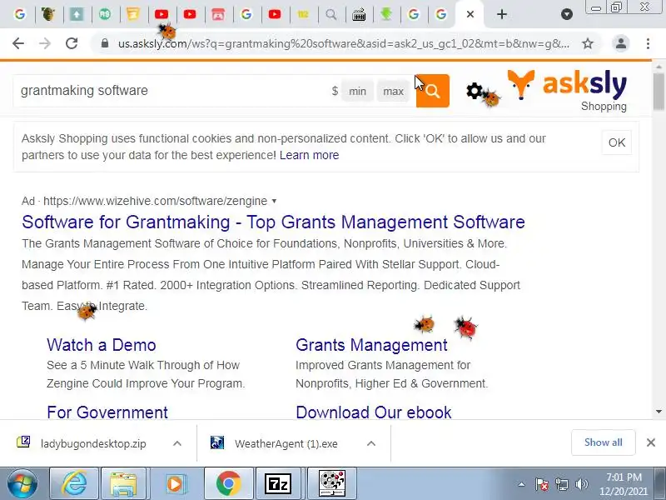666x500 pixels.
Task: Open Software for Grantmaking ad headline
Action: click(274, 222)
